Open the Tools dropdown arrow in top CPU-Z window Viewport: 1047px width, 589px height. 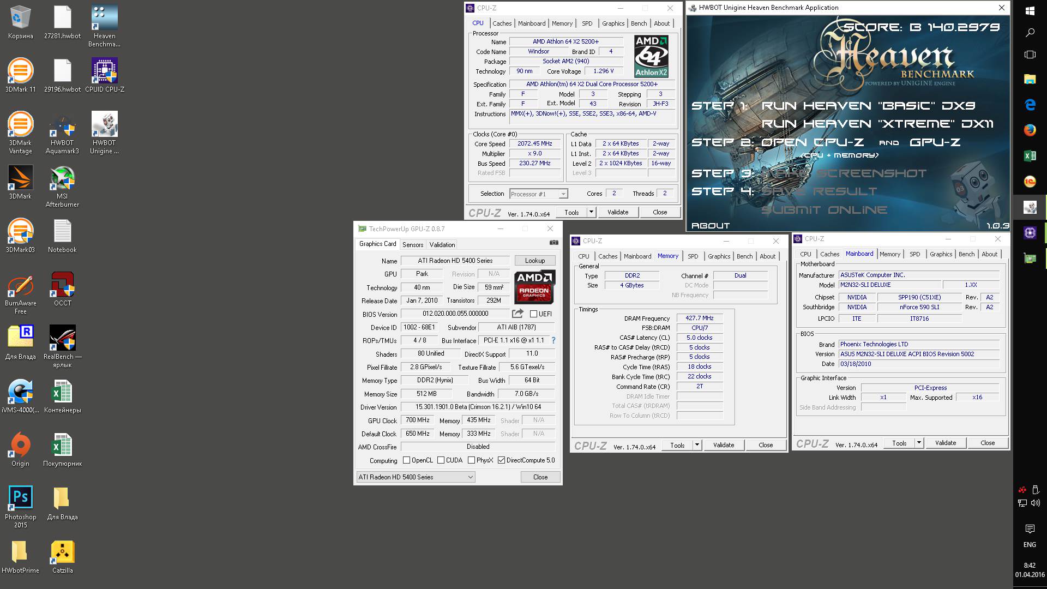pyautogui.click(x=591, y=212)
